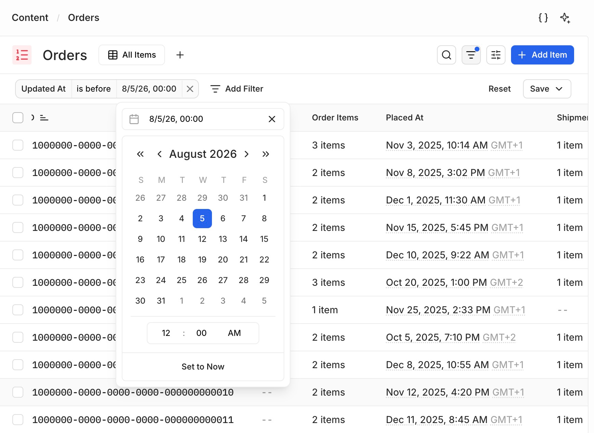Screen dimensions: 594x433
Task: Click the Order Items column header
Action: (335, 118)
